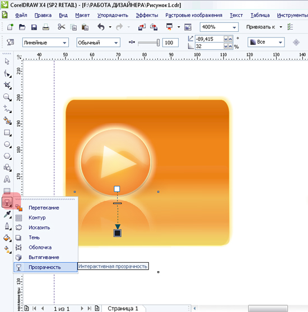Open the Упорядочить menu
The height and width of the screenshot is (312, 308).
[x=113, y=15]
